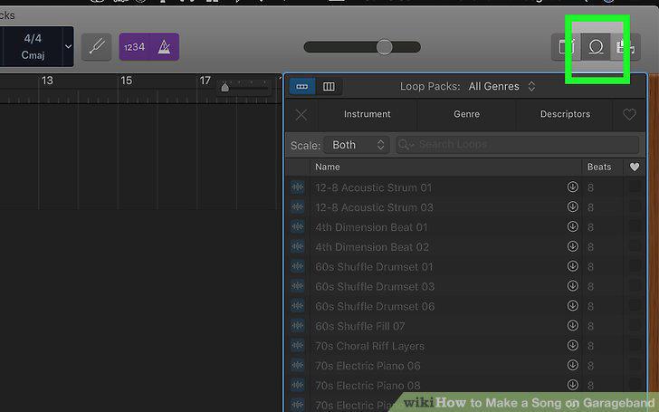659x412 pixels.
Task: Switch to button view in loop browser
Action: 302,87
